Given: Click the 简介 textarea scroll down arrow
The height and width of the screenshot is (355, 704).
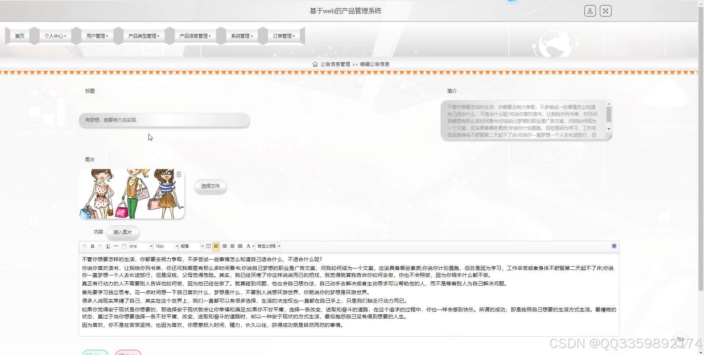Looking at the screenshot, I should click(x=609, y=129).
